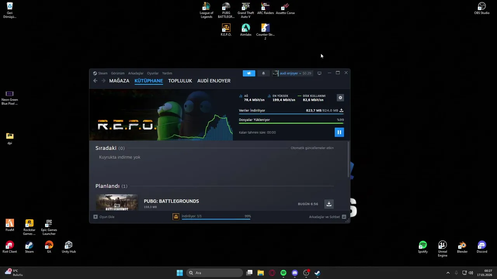Click the Otomatik güncellemeler etkin text

[312, 148]
